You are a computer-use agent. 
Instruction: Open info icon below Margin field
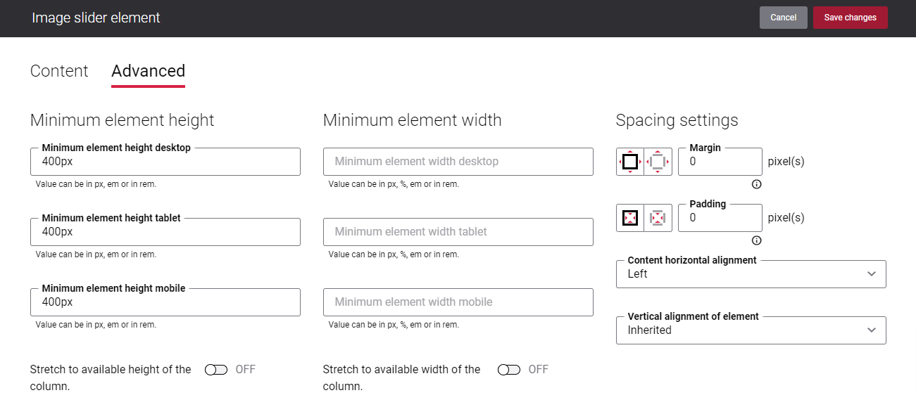click(757, 184)
